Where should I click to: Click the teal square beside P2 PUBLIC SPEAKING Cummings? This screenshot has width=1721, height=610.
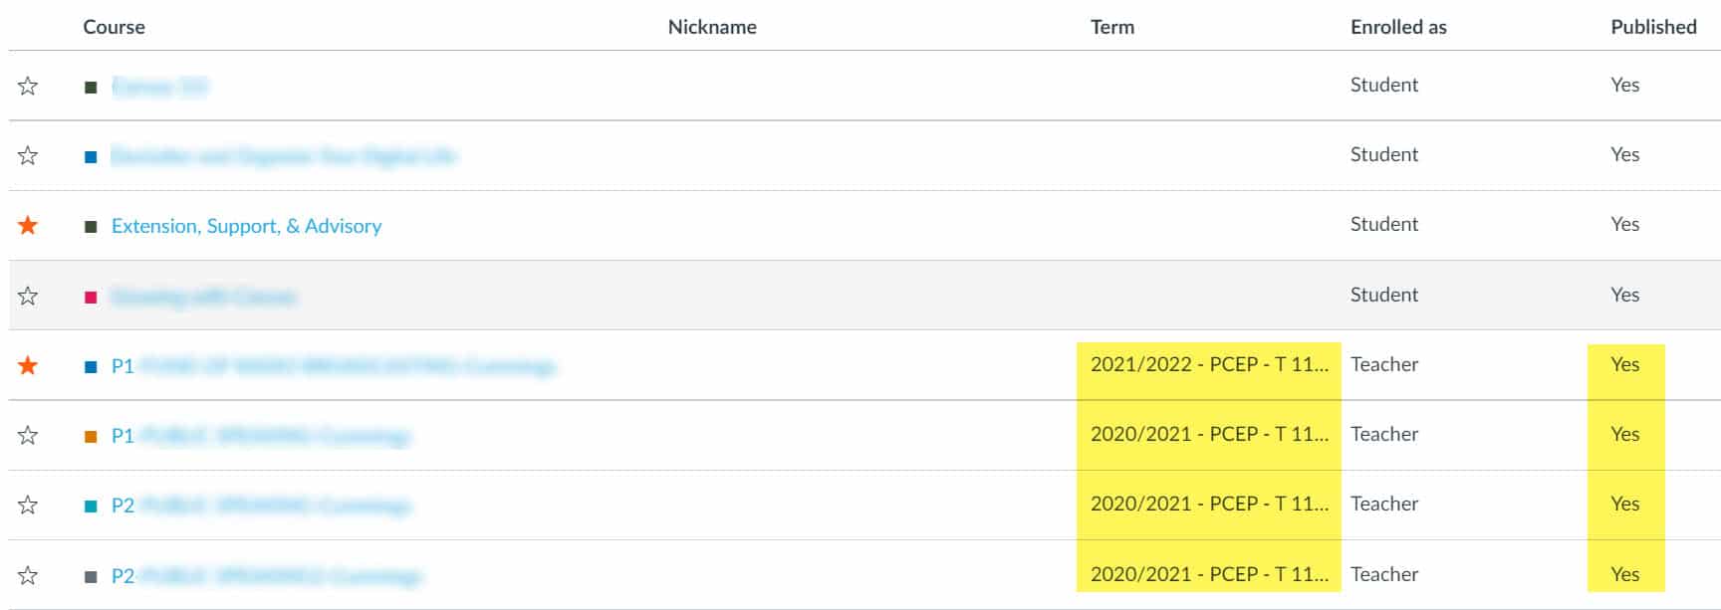(91, 505)
